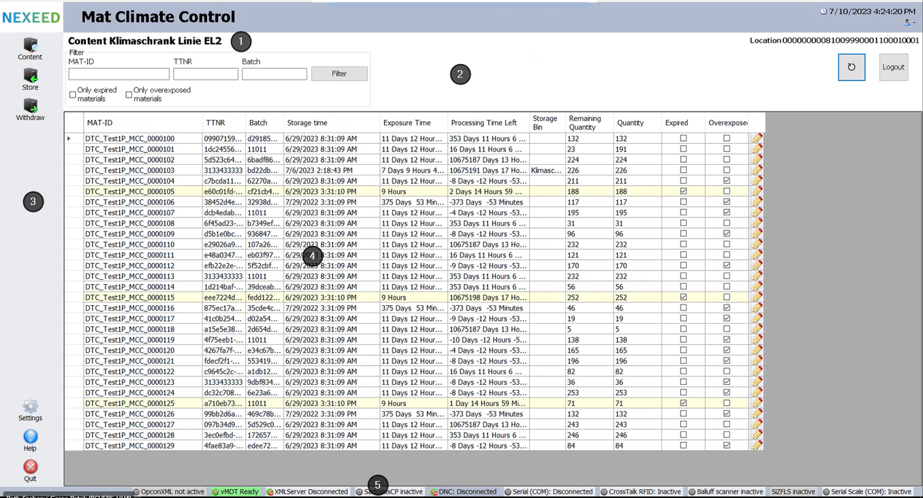
Task: Sort table by TTNR column header
Action: click(x=223, y=123)
